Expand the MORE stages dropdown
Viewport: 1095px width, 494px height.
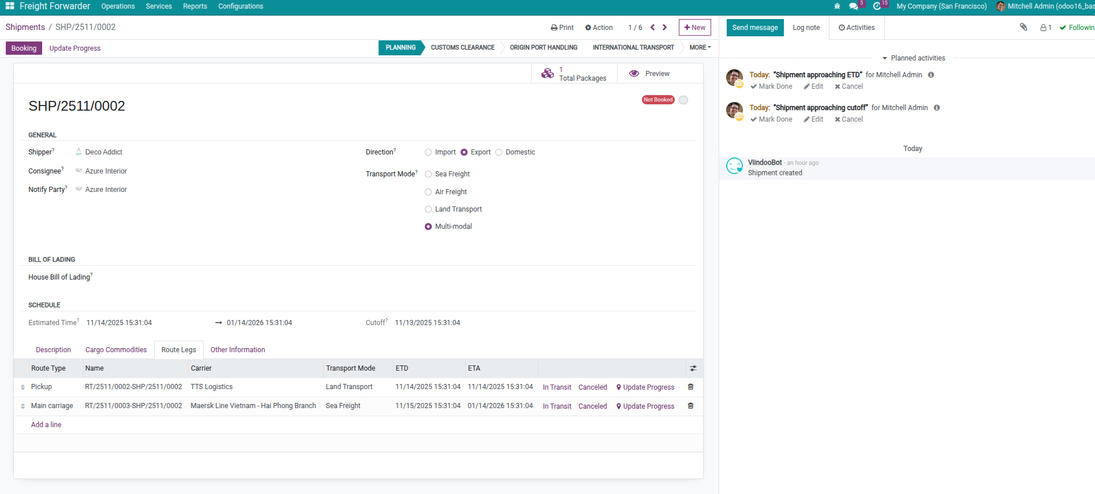(x=700, y=47)
